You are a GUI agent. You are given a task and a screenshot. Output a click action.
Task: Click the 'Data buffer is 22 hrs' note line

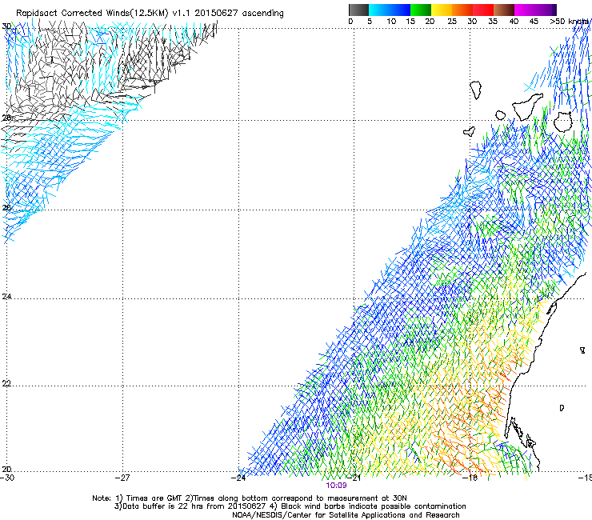[290, 506]
